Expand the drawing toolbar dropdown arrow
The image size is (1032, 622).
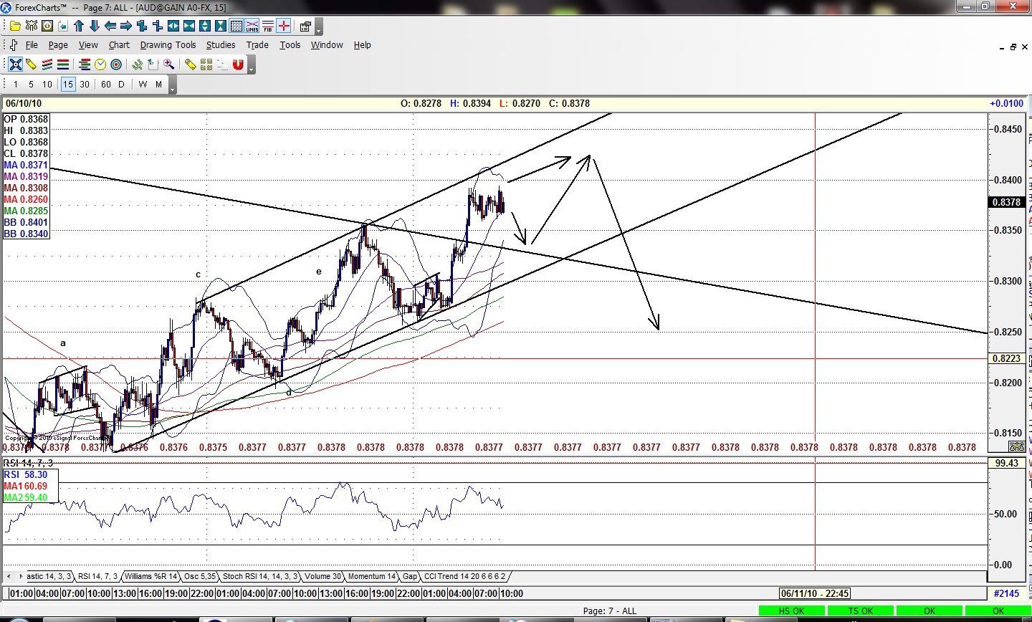252,71
